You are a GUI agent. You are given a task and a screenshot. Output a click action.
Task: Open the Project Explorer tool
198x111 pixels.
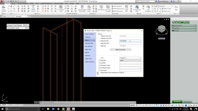3,9
